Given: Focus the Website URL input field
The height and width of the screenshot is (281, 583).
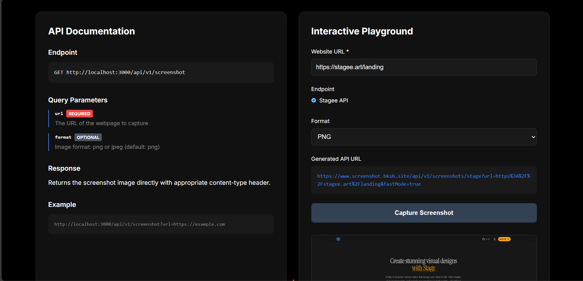Looking at the screenshot, I should click(424, 67).
